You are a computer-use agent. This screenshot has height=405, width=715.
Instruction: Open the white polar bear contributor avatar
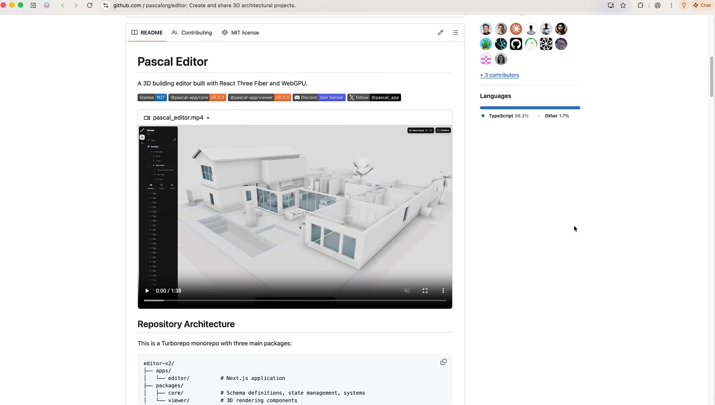(x=531, y=44)
